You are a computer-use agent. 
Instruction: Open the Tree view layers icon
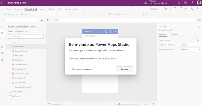[x=2, y=33]
